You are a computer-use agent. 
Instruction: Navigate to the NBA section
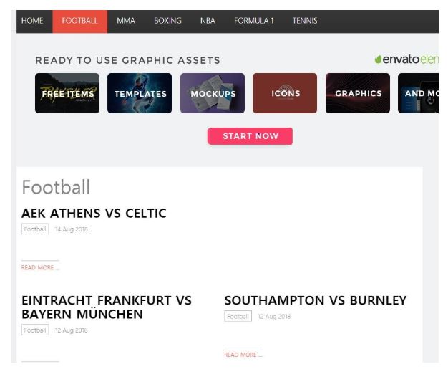point(208,21)
